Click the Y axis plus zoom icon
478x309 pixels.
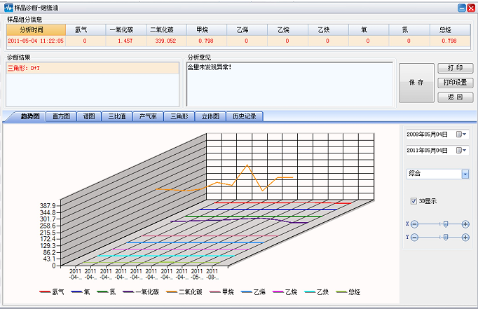click(465, 238)
